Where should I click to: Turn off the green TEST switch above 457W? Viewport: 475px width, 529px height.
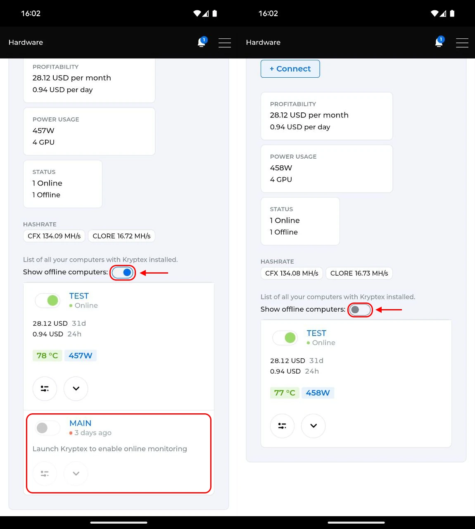[x=47, y=300]
